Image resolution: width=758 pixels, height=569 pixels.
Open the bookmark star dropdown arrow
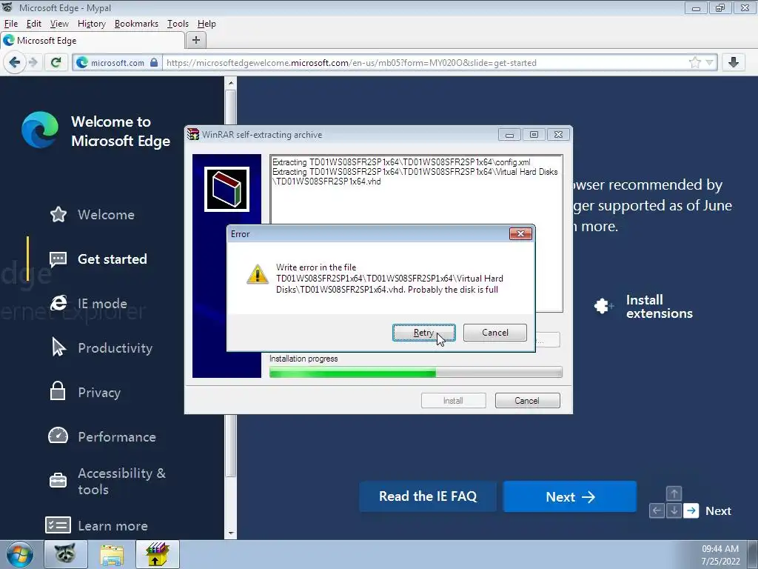click(709, 63)
